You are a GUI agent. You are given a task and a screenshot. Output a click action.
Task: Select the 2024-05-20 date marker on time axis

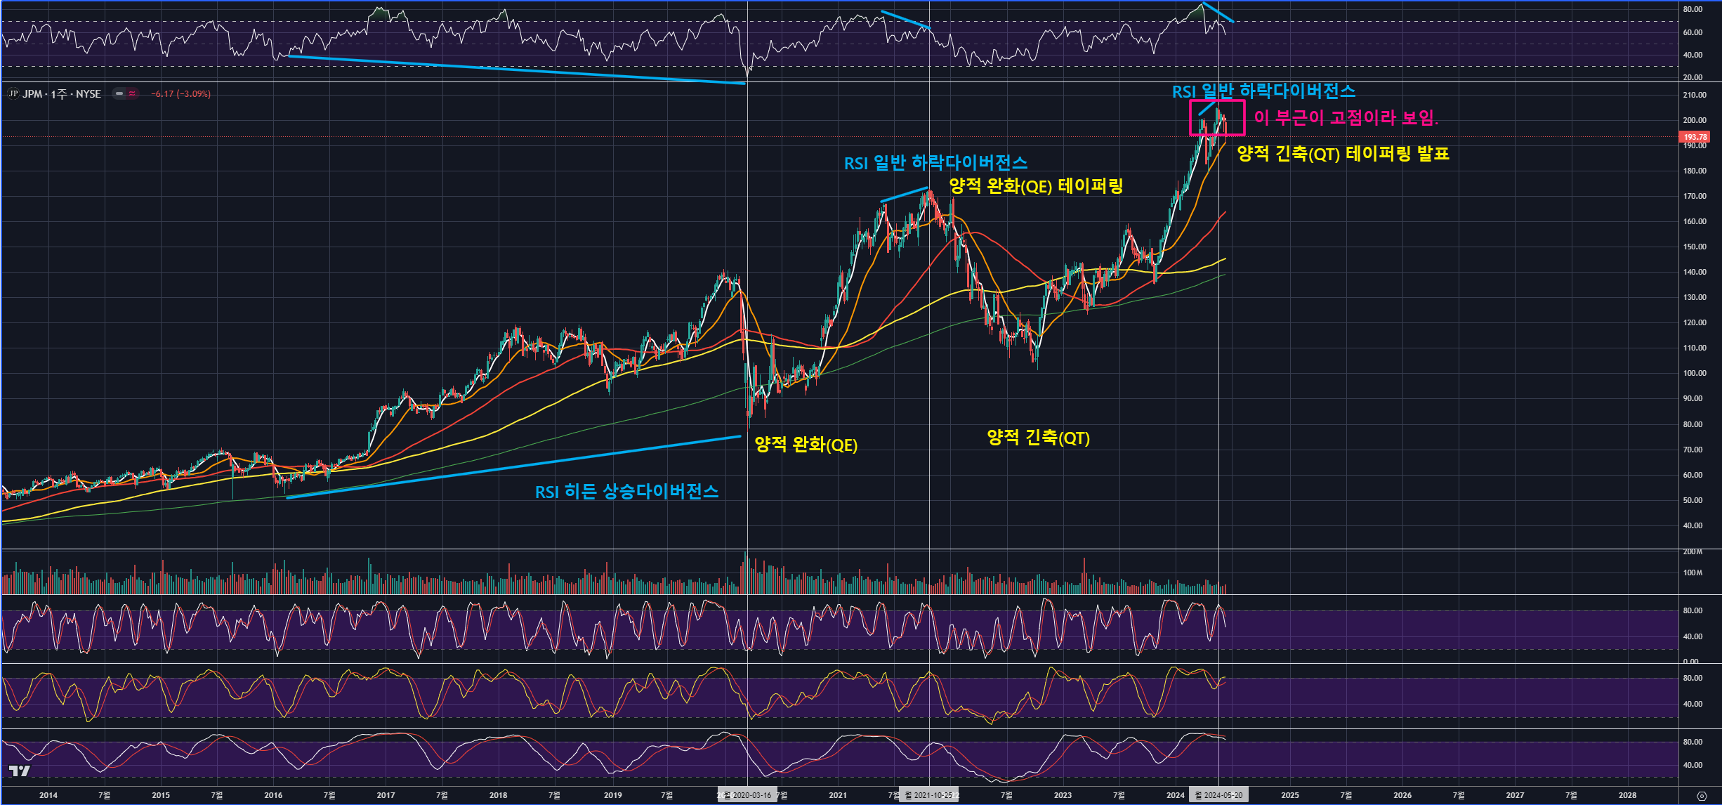pos(1221,795)
